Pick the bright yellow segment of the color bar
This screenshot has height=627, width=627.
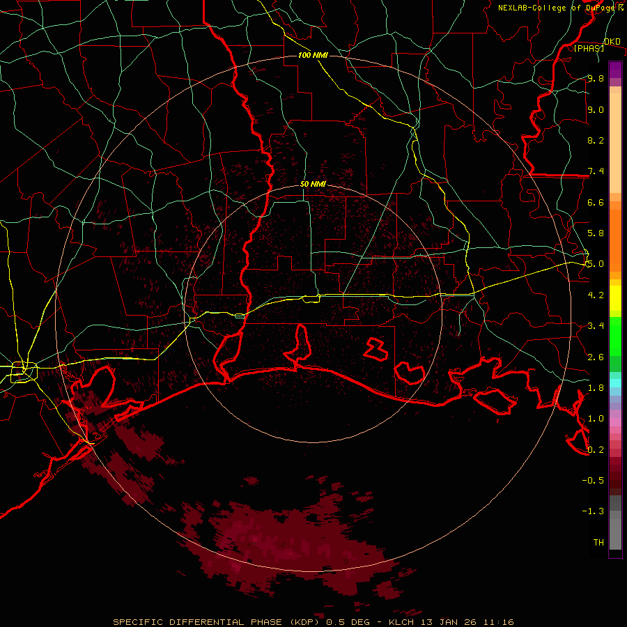click(615, 298)
